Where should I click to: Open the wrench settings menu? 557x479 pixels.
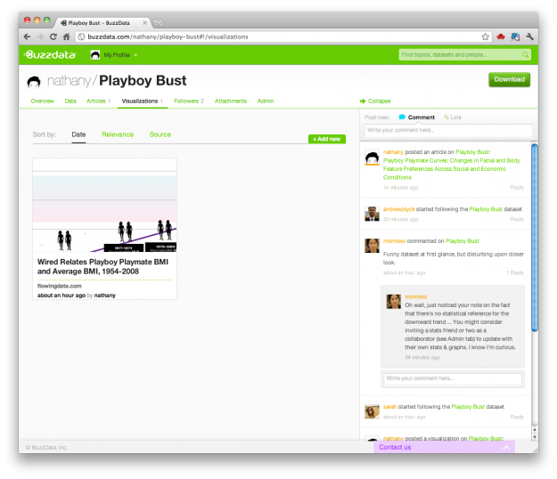(529, 37)
